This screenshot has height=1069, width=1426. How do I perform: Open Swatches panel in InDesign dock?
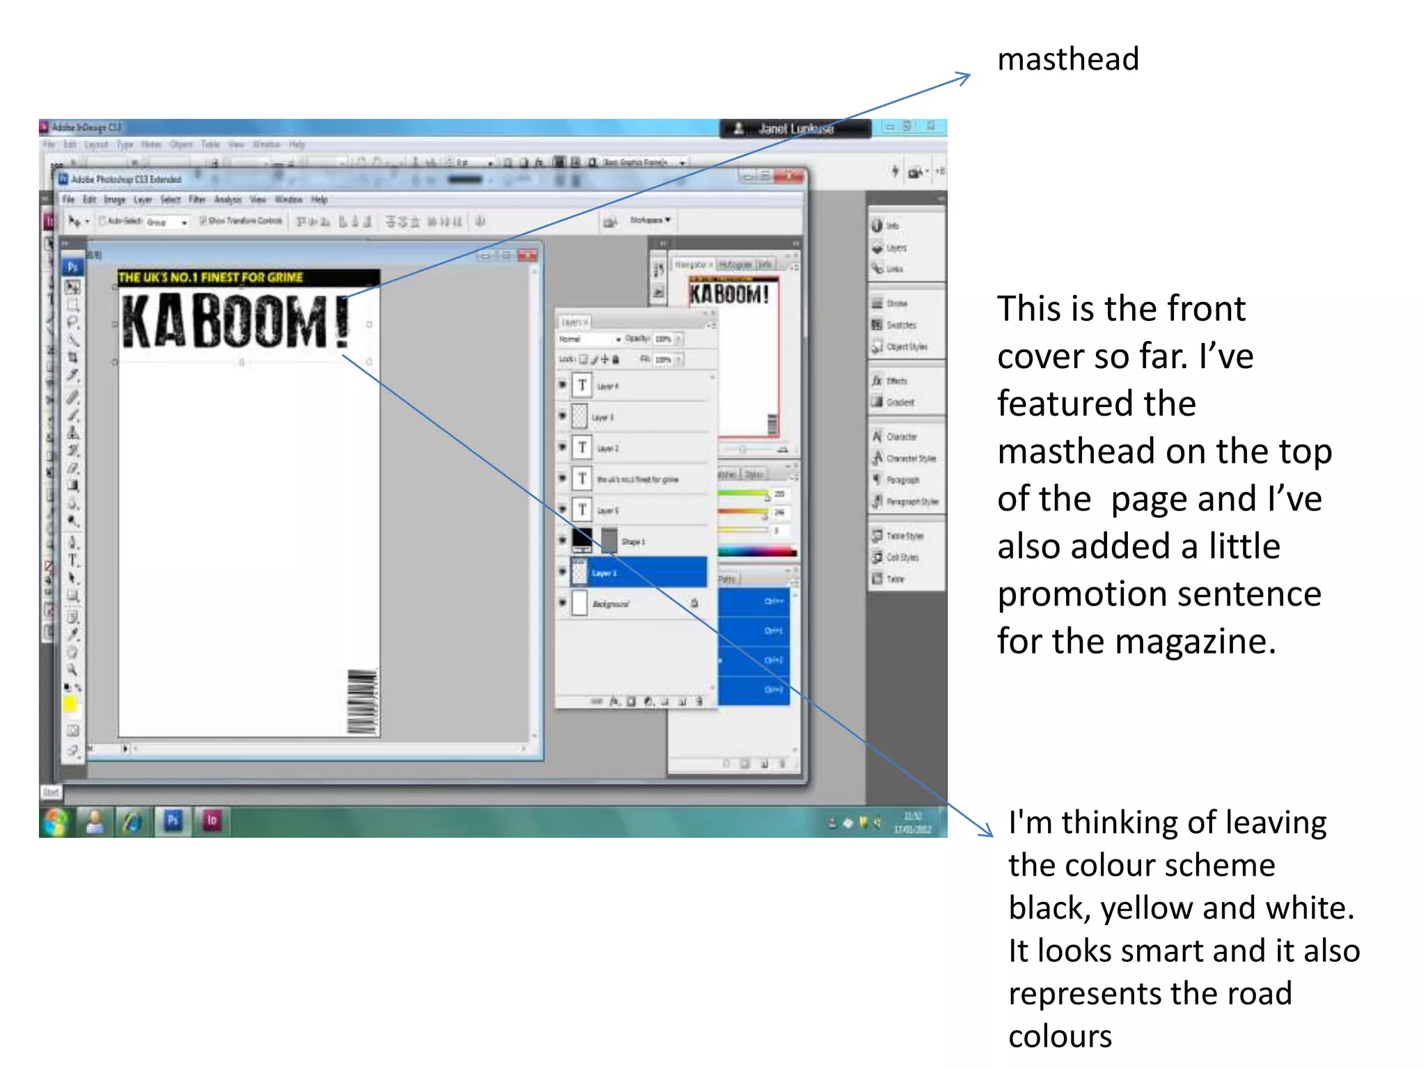[895, 325]
